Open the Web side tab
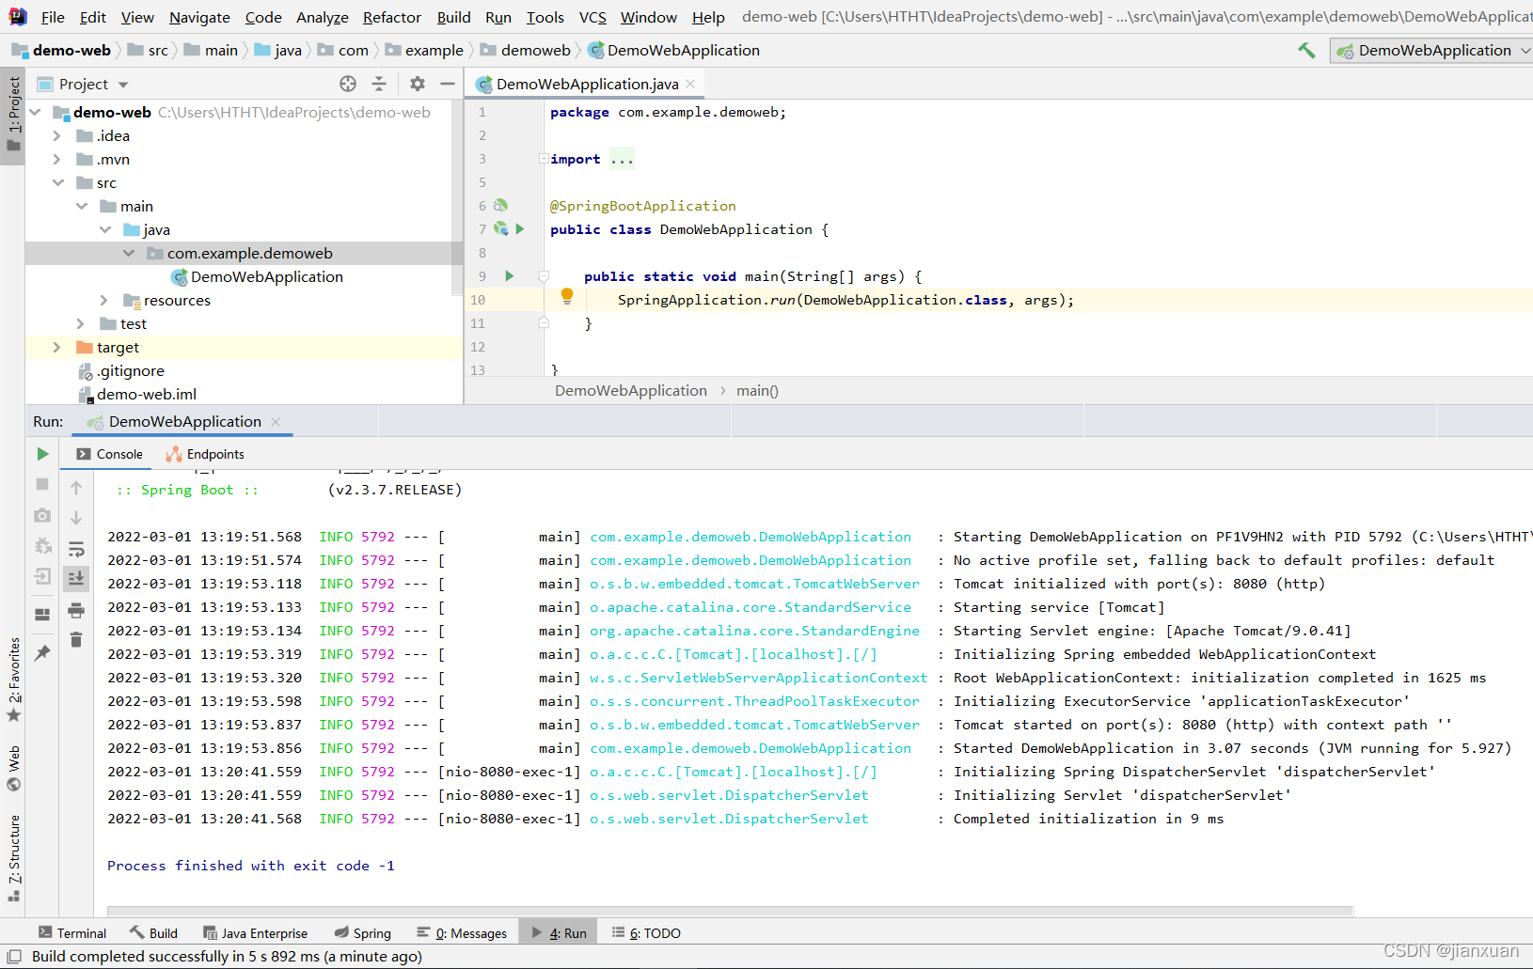Image resolution: width=1533 pixels, height=969 pixels. coord(13,768)
